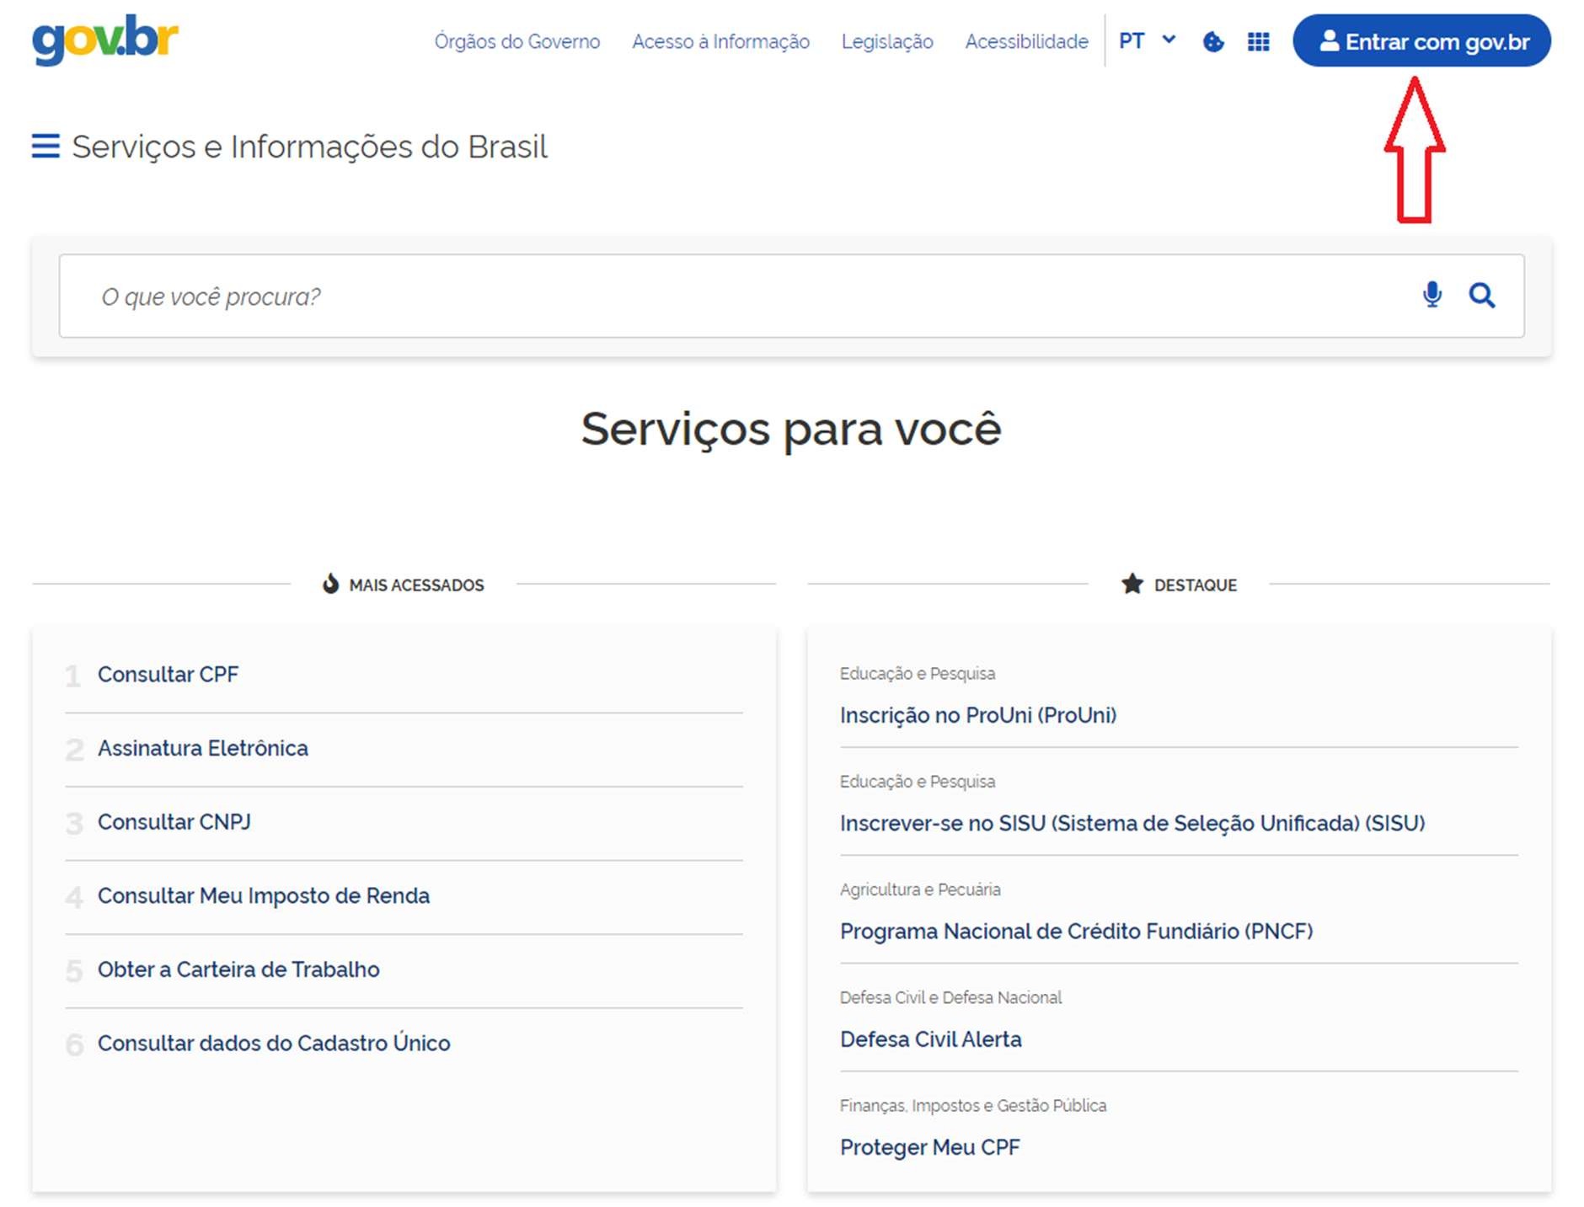
Task: Open the systems grid icon
Action: (1258, 41)
